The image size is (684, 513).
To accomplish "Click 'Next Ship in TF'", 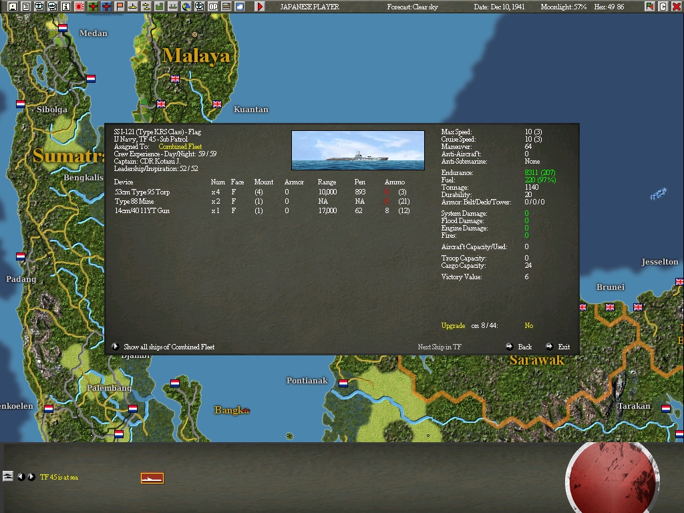I will coord(440,347).
